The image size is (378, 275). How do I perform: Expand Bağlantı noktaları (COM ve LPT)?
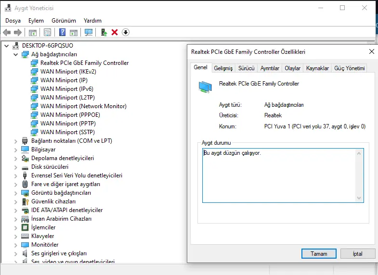coord(16,141)
